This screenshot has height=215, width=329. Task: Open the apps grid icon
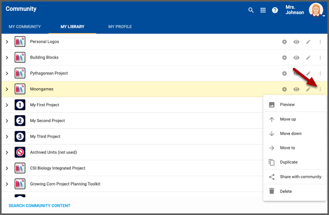coord(263,10)
